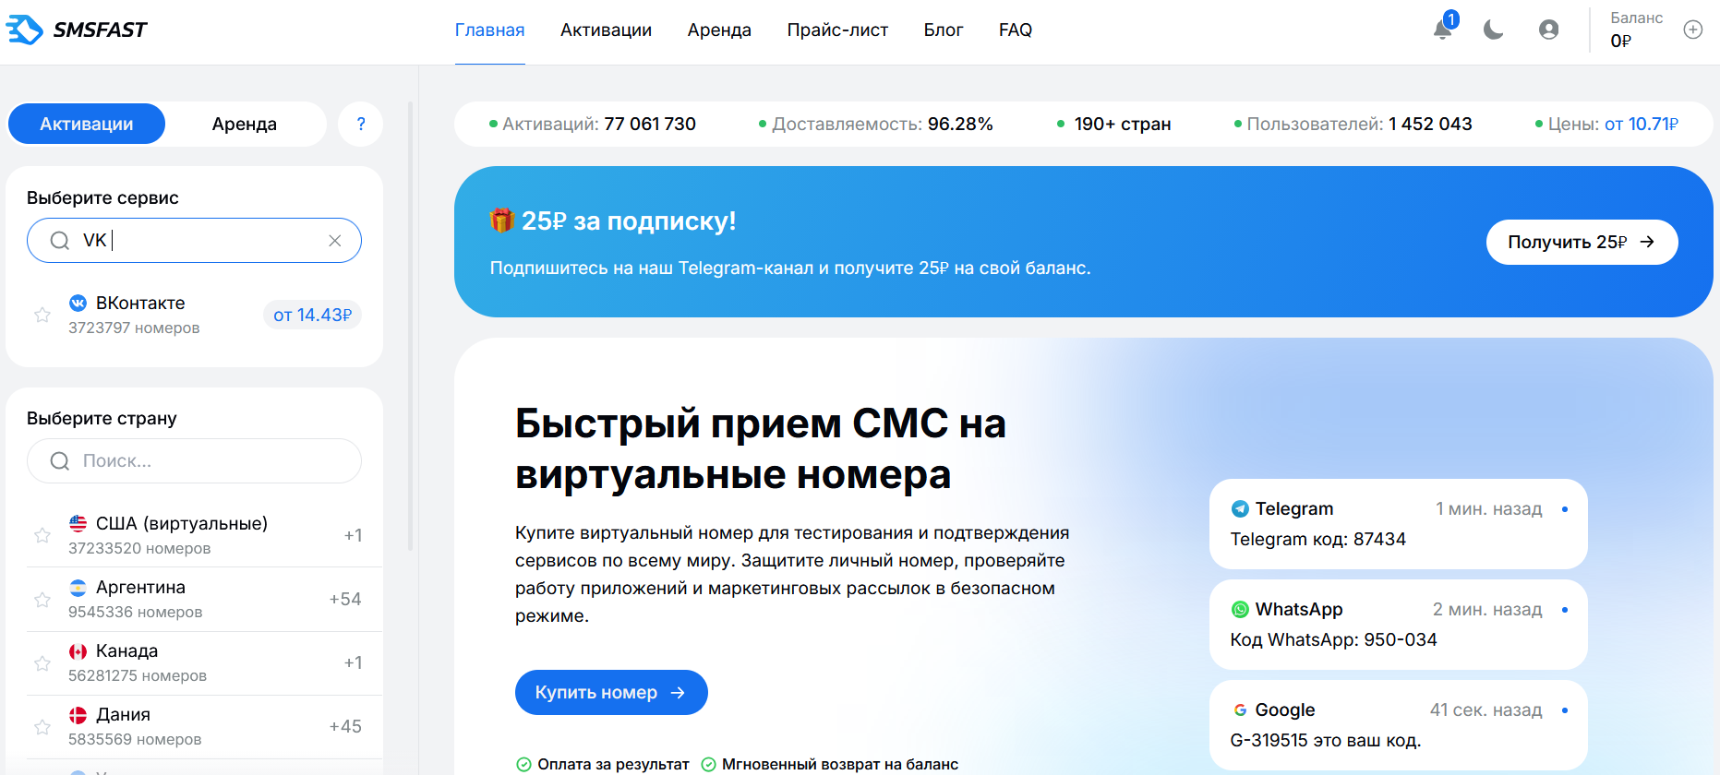1720x775 pixels.
Task: Switch to the Аренда sidebar tab
Action: point(245,124)
